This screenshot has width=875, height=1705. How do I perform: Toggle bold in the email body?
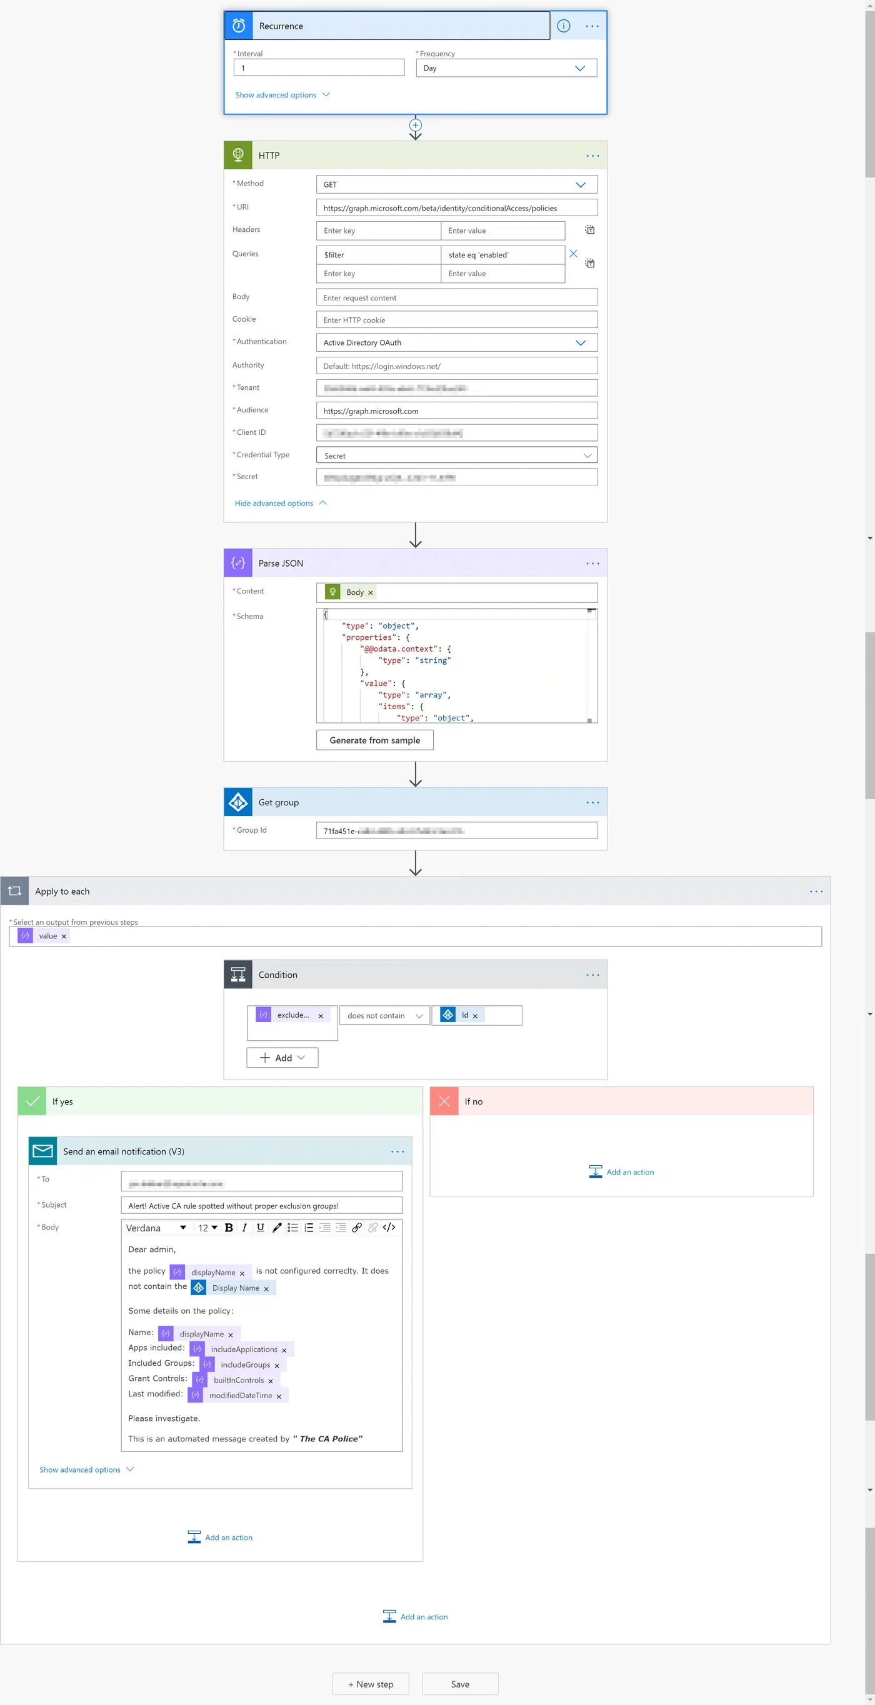click(229, 1227)
